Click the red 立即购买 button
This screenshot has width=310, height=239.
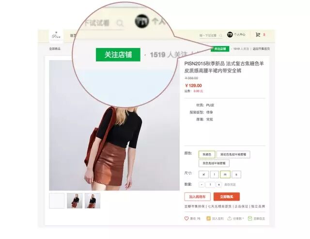point(227,197)
